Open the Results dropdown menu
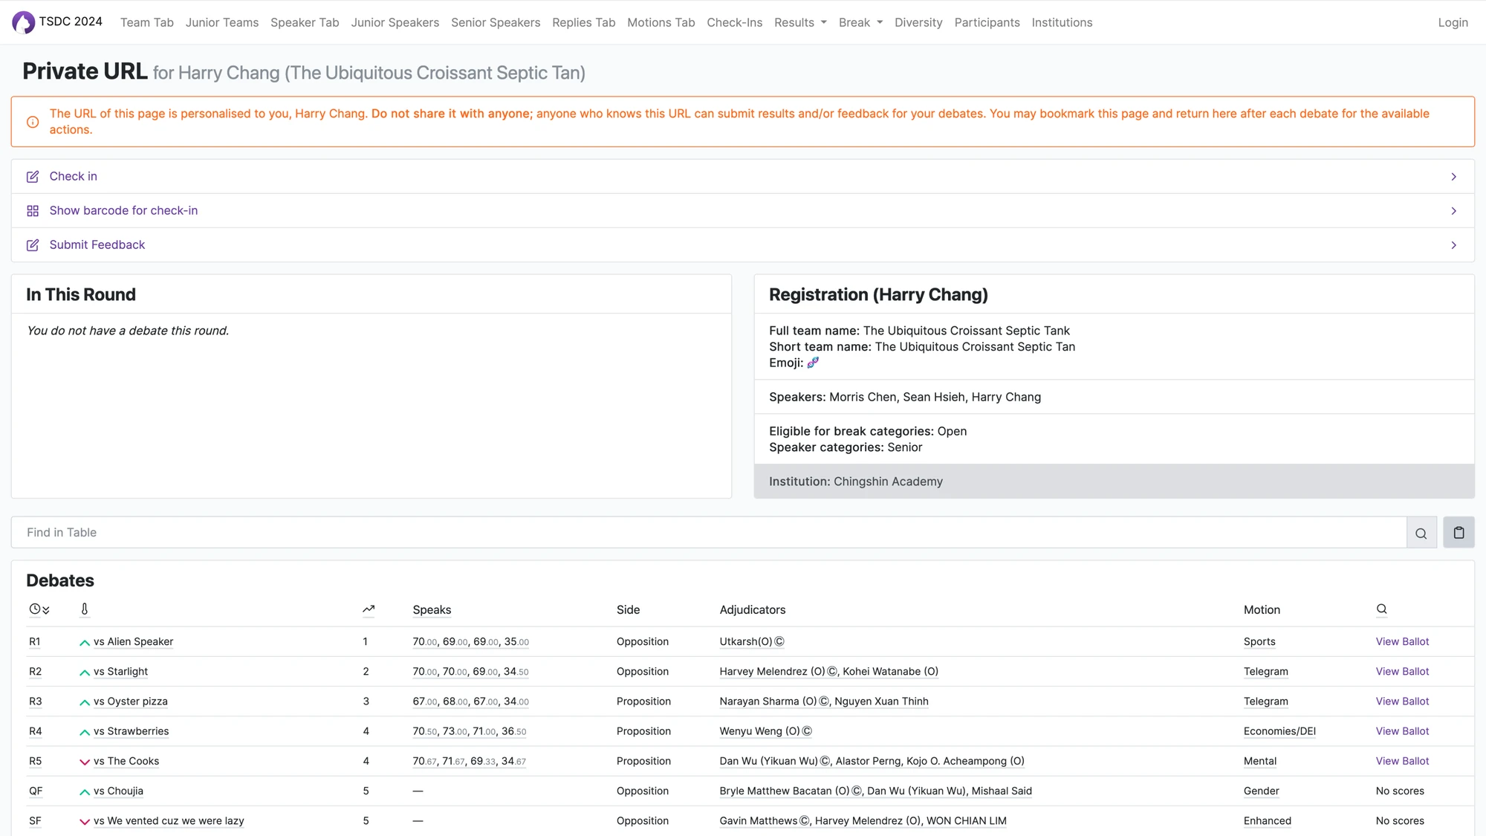This screenshot has height=836, width=1486. tap(800, 22)
